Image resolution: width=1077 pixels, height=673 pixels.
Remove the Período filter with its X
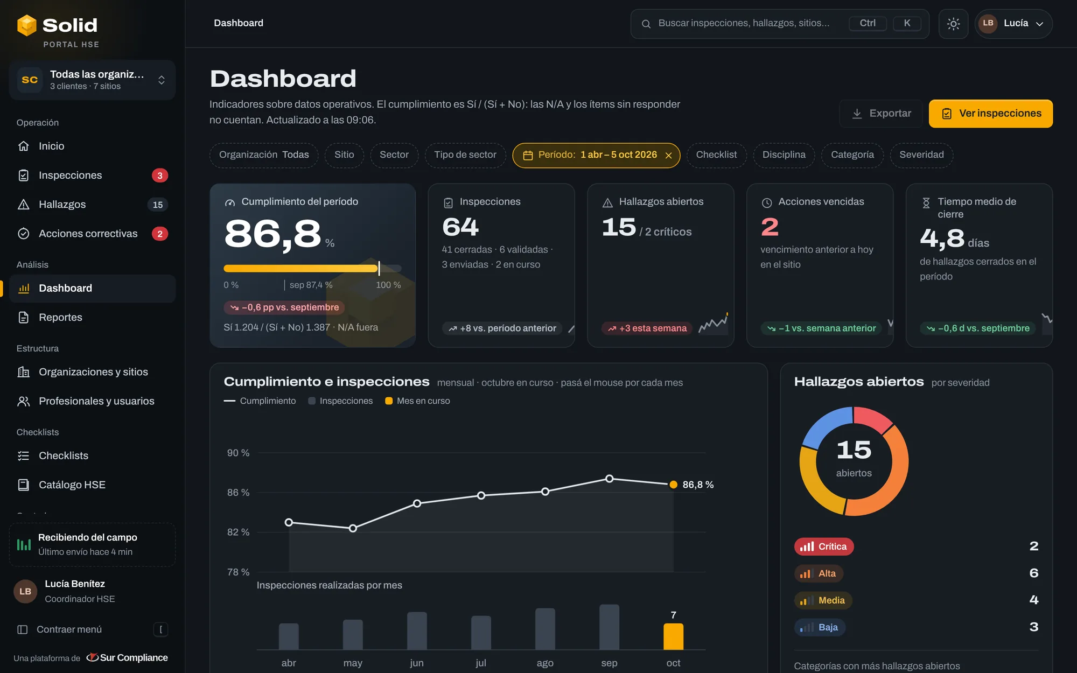tap(669, 156)
